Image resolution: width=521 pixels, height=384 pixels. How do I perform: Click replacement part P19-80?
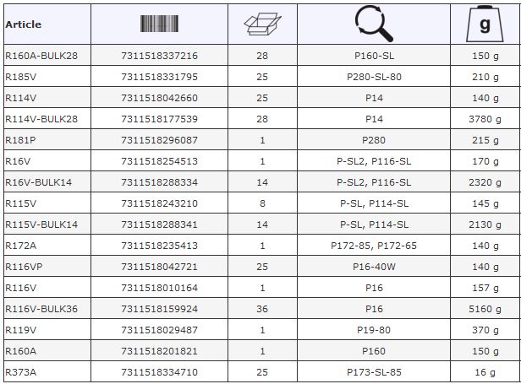pyautogui.click(x=374, y=330)
